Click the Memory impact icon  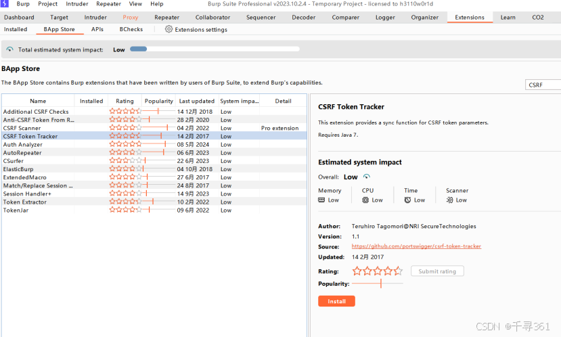321,200
